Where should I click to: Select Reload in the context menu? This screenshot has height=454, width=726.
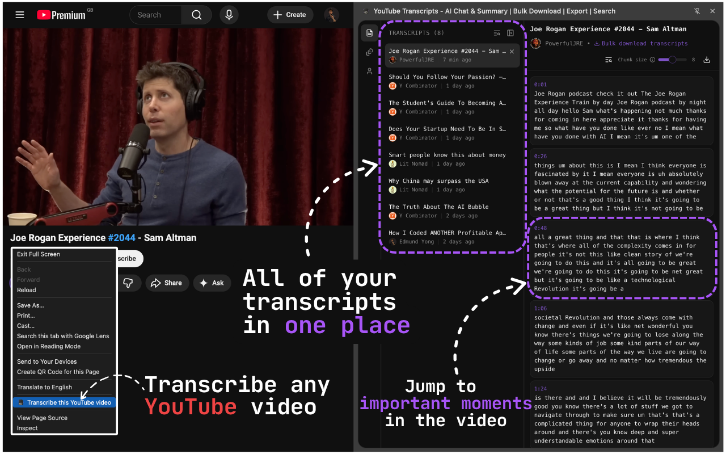27,290
